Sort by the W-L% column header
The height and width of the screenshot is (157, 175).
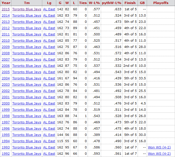tap(94, 3)
